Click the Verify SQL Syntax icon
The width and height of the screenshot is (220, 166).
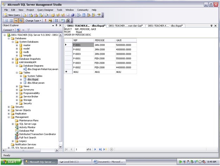point(50,21)
